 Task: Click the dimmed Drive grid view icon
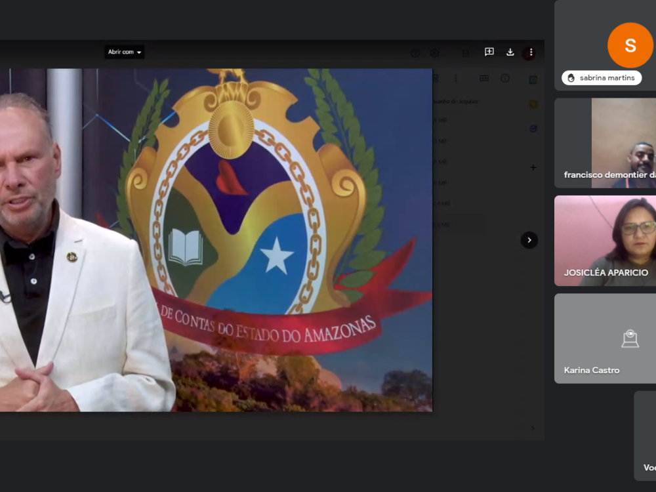(x=484, y=78)
